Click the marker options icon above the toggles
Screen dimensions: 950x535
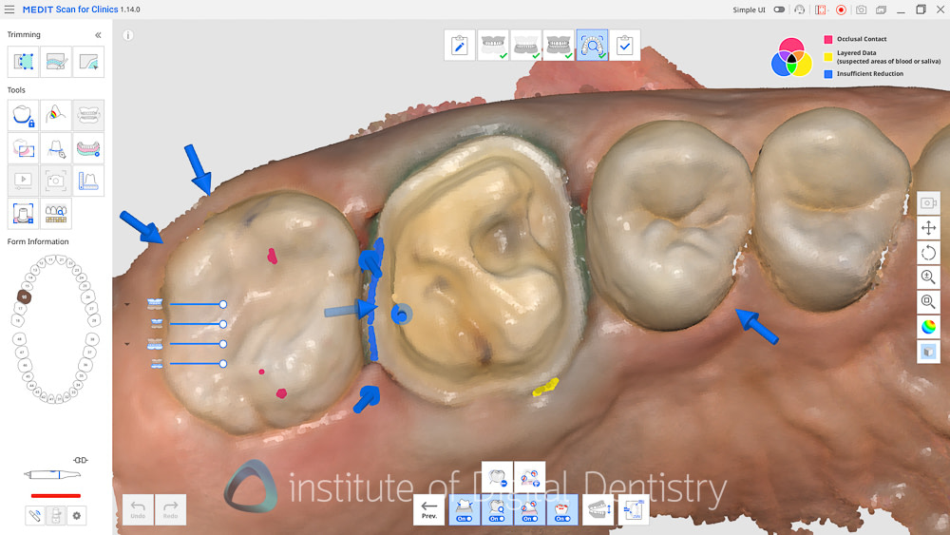pos(529,477)
